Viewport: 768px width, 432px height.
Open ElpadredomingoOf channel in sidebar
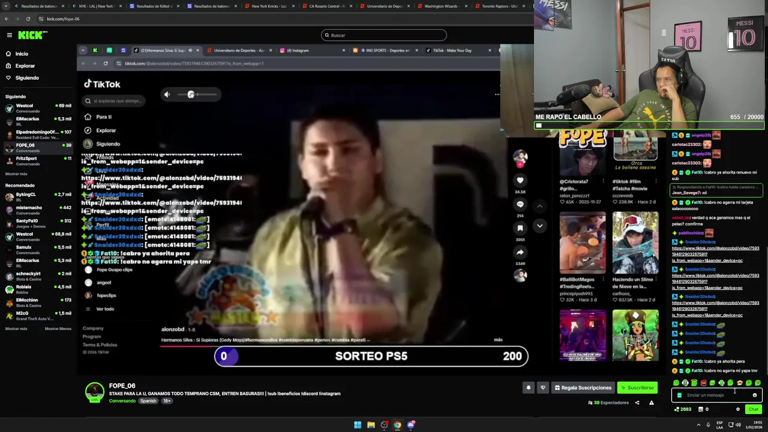38,134
